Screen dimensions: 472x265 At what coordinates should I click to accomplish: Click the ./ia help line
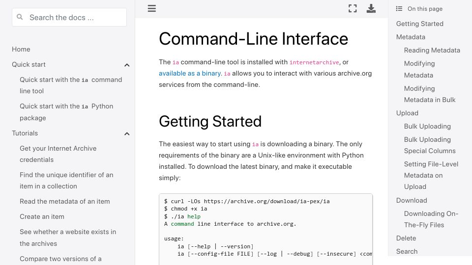(182, 216)
